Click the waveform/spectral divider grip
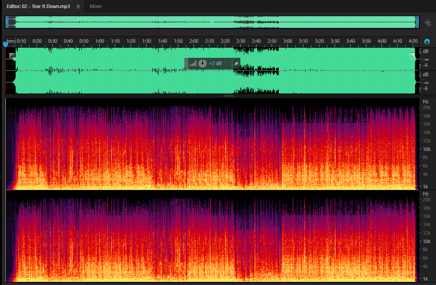This screenshot has height=285, width=436. [x=229, y=96]
